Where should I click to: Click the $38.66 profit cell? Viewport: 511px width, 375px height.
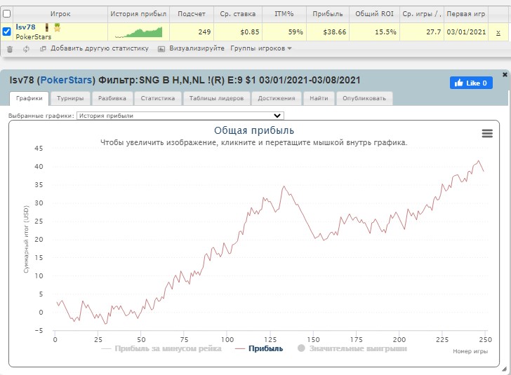point(328,32)
